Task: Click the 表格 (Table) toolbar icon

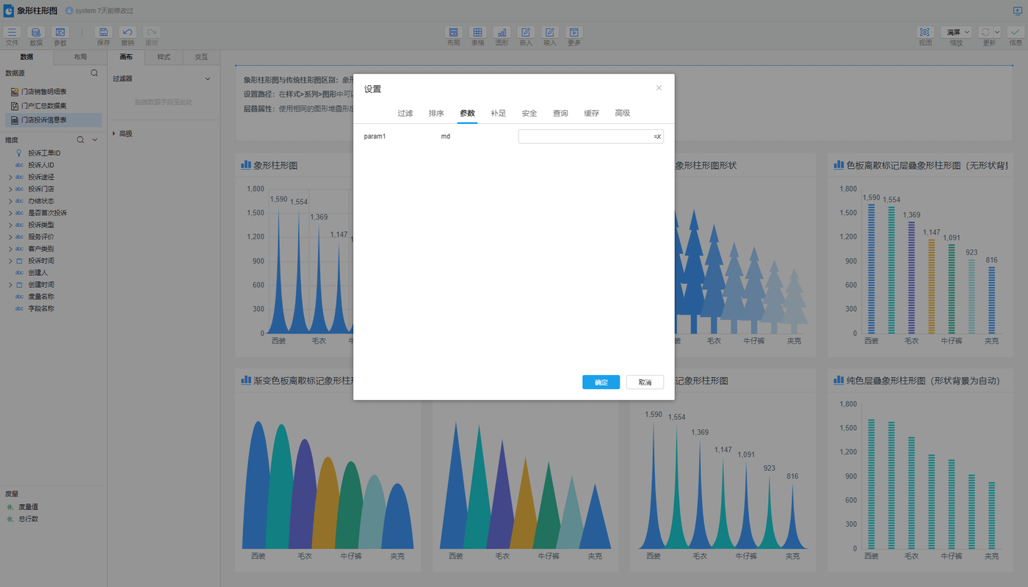Action: click(x=477, y=32)
